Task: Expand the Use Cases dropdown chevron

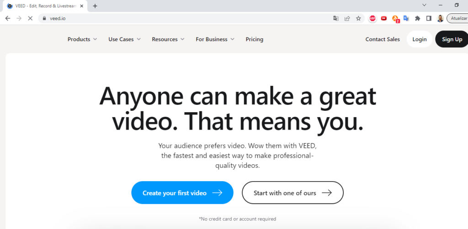Action: (x=138, y=39)
